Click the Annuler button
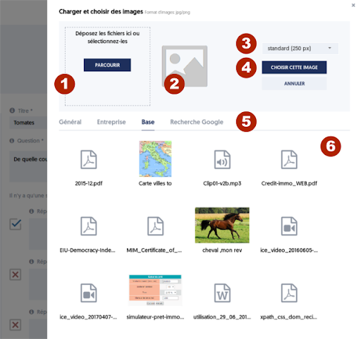 [294, 83]
